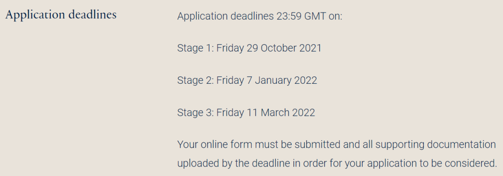Click the words supporting documentation
Screen dimensions: 503x176
pyautogui.click(x=435, y=145)
